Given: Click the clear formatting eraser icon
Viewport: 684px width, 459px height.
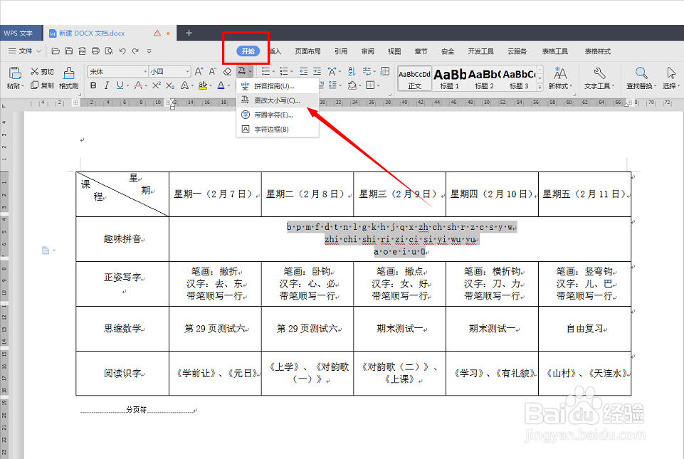Looking at the screenshot, I should 226,72.
